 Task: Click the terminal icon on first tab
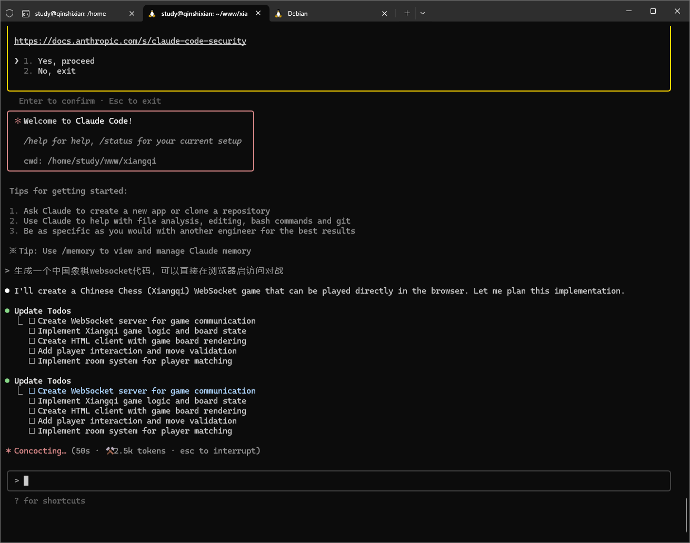click(26, 14)
